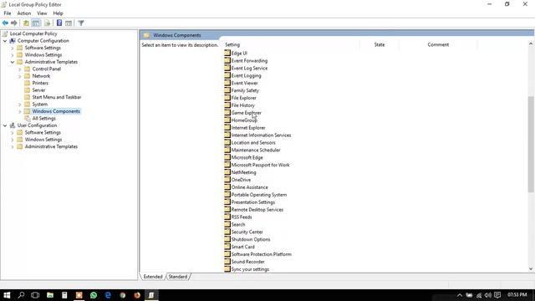This screenshot has width=535, height=301.
Task: Select Local Computer Policy root node
Action: (33, 33)
